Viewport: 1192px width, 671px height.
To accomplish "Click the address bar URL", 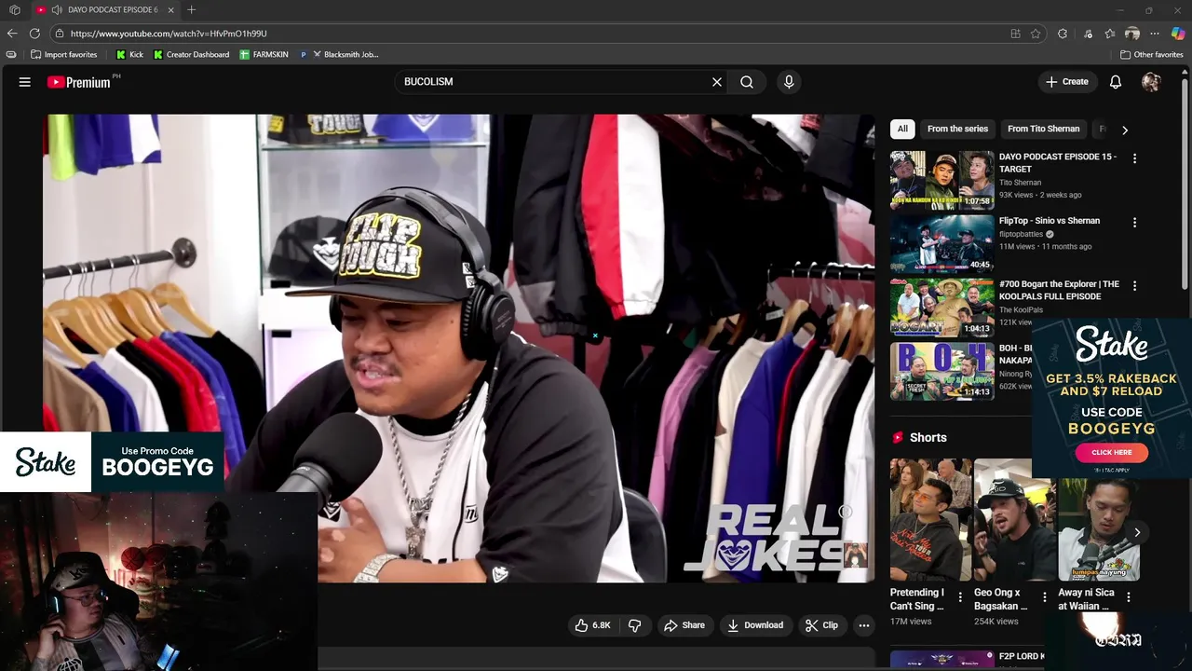I will 169,34.
